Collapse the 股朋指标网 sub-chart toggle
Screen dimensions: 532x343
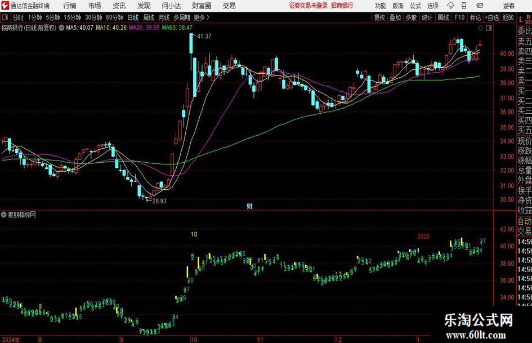tap(4, 215)
